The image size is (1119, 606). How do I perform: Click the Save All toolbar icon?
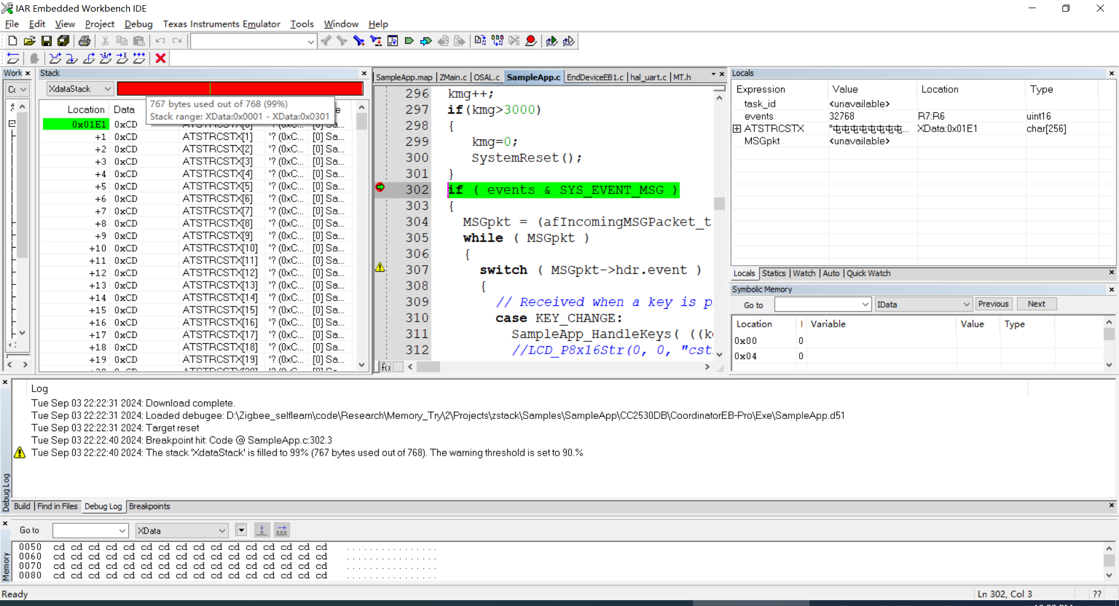[63, 41]
